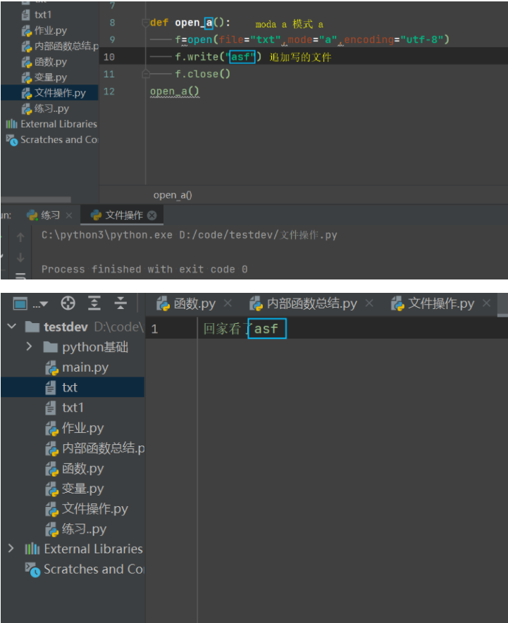This screenshot has width=508, height=623.
Task: Click the main.py Python file icon
Action: tap(51, 368)
